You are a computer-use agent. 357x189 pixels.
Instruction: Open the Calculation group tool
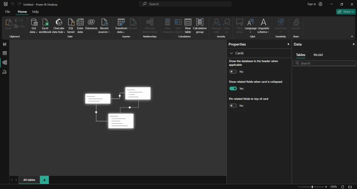[x=199, y=26]
